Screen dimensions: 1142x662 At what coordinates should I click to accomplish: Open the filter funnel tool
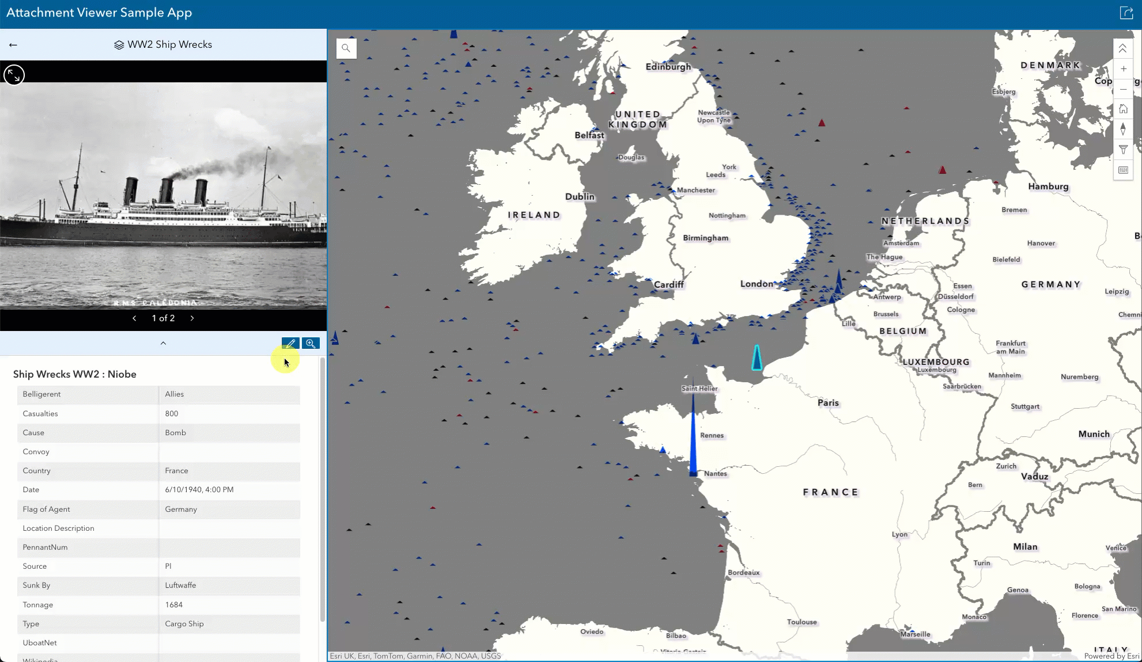point(1123,150)
